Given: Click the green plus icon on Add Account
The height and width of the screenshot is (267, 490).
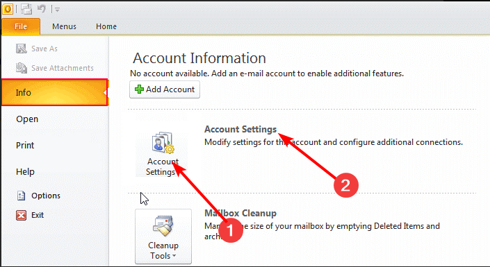Looking at the screenshot, I should [x=139, y=89].
